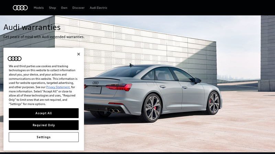The height and width of the screenshot is (154, 275).
Task: Click the Audi logo inside the cookie dialog
Action: 14,59
